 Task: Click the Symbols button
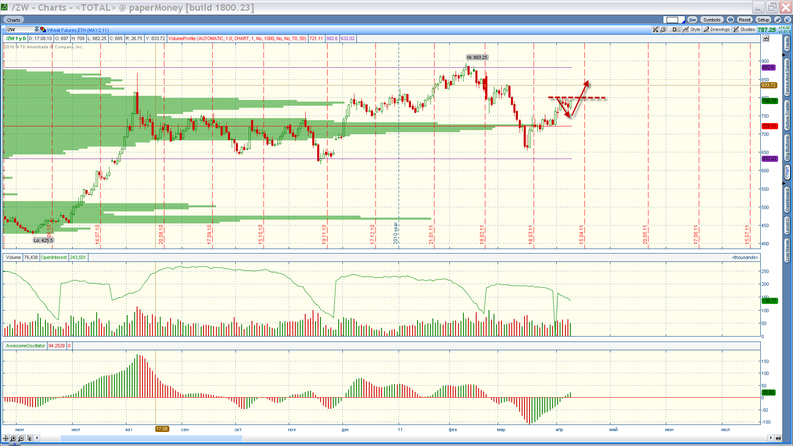coord(712,20)
